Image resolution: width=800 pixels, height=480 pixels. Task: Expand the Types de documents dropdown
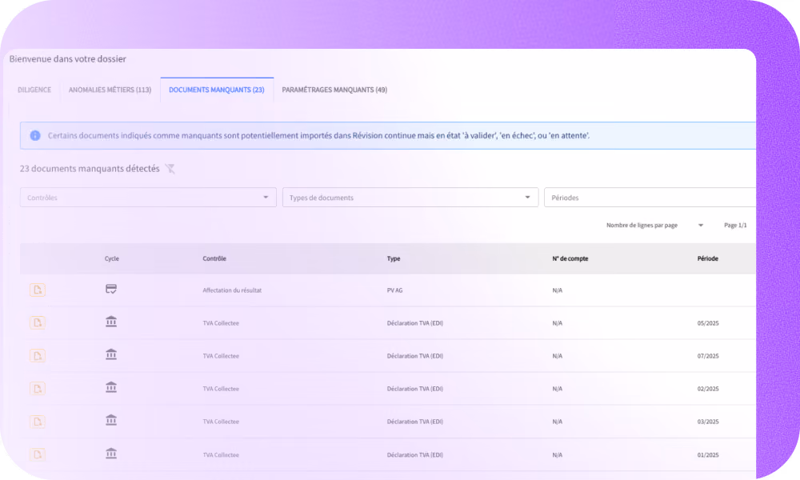(x=410, y=198)
